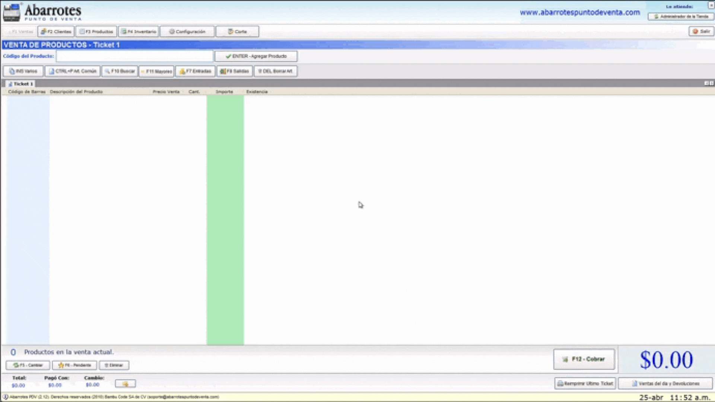The height and width of the screenshot is (402, 715).
Task: Click the INS Varios tool
Action: 22,71
